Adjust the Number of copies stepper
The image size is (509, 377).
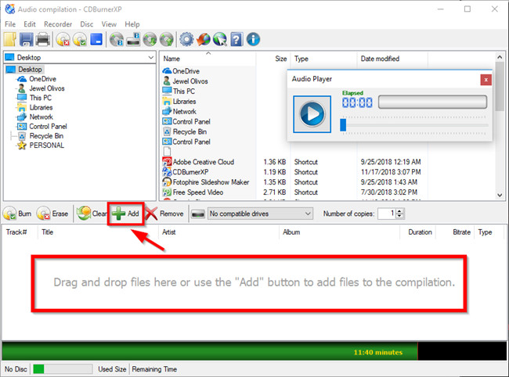click(x=400, y=213)
